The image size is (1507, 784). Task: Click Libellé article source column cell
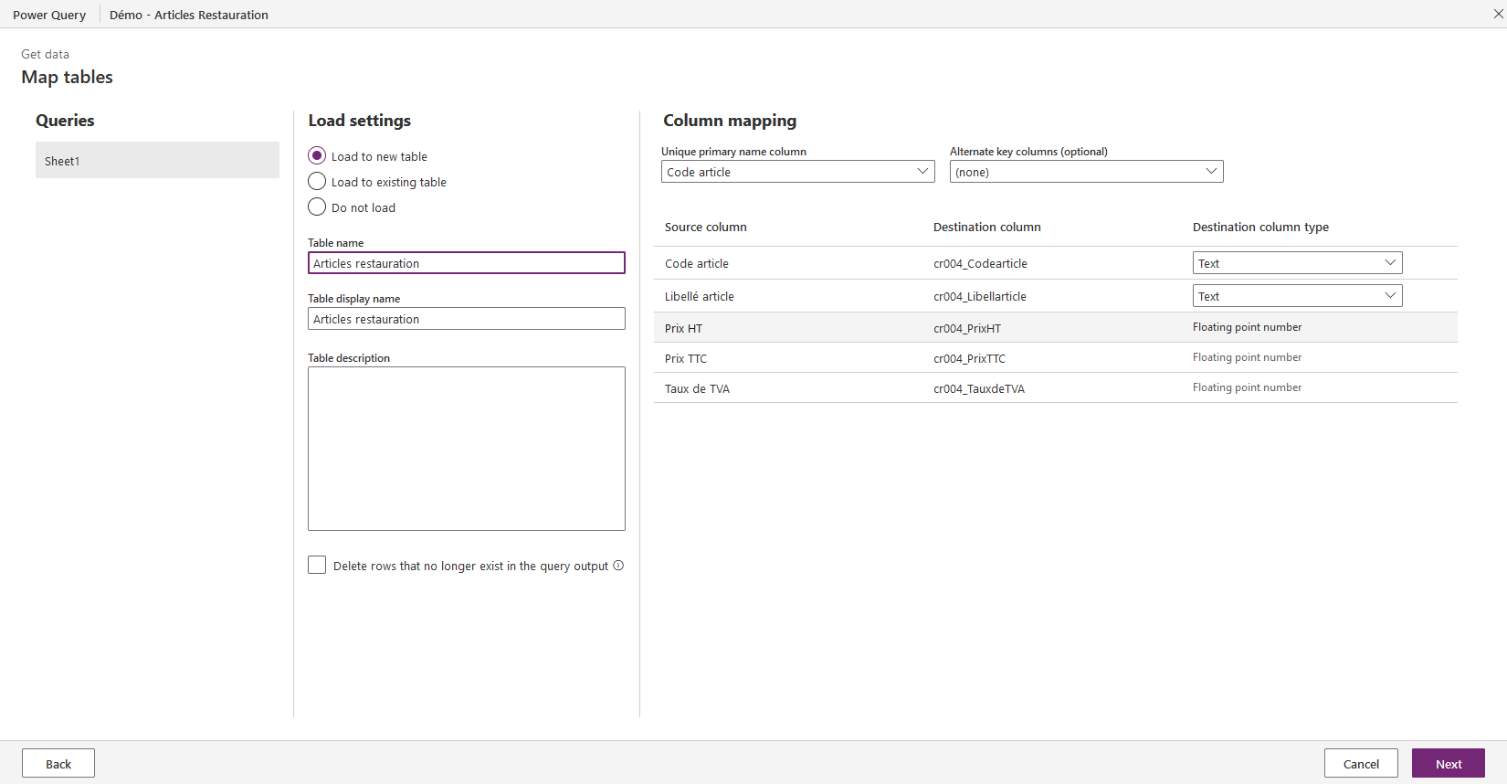pos(700,297)
